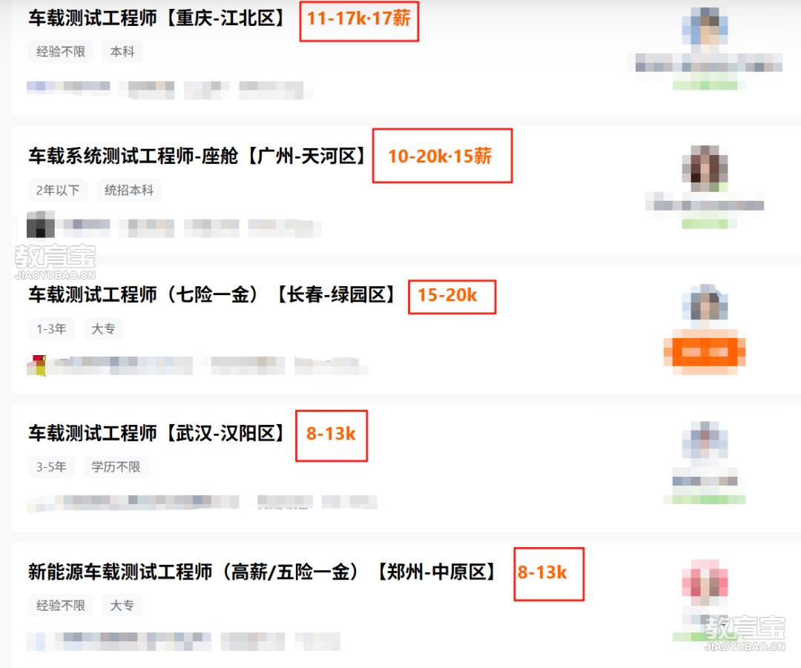Viewport: 801px width, 668px height.
Task: Click the recruiter avatar on the Chongqing listing
Action: (705, 30)
